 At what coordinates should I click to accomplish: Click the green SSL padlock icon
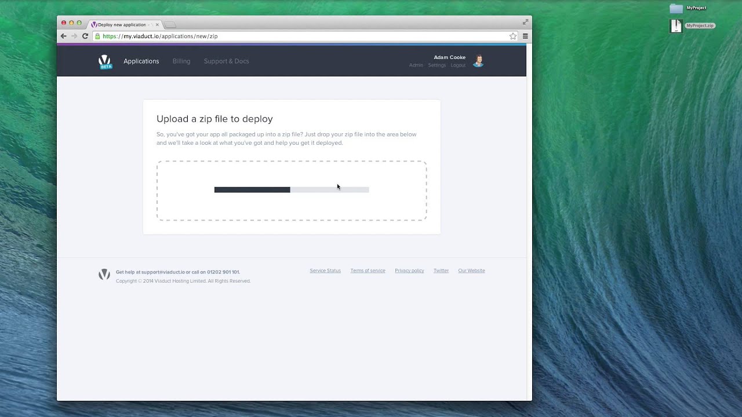click(97, 36)
